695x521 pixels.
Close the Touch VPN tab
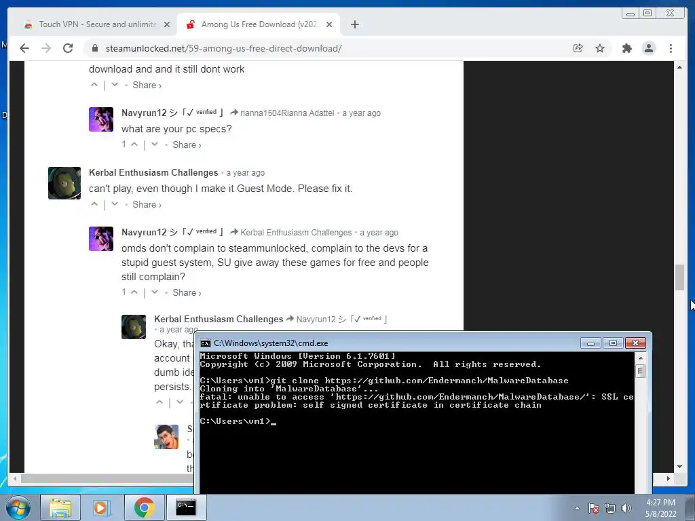coord(167,24)
